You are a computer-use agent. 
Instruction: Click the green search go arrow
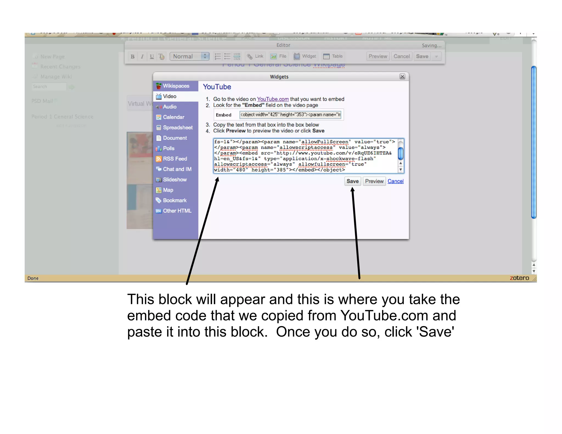click(72, 87)
